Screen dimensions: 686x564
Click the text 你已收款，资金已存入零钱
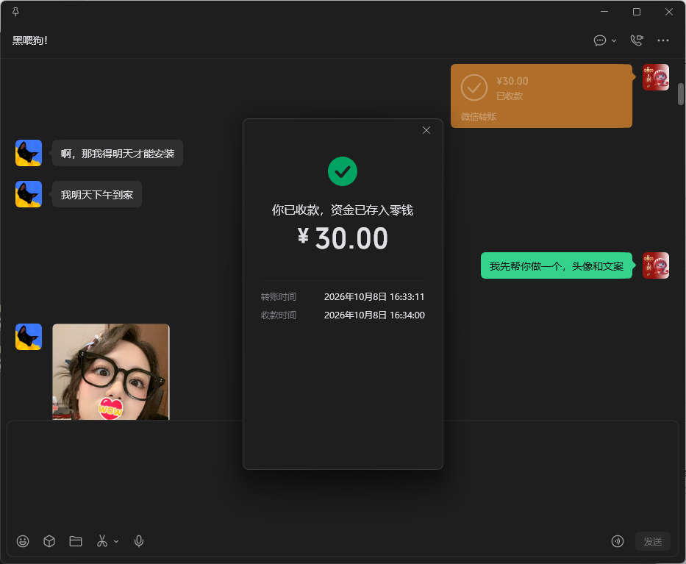[x=343, y=210]
